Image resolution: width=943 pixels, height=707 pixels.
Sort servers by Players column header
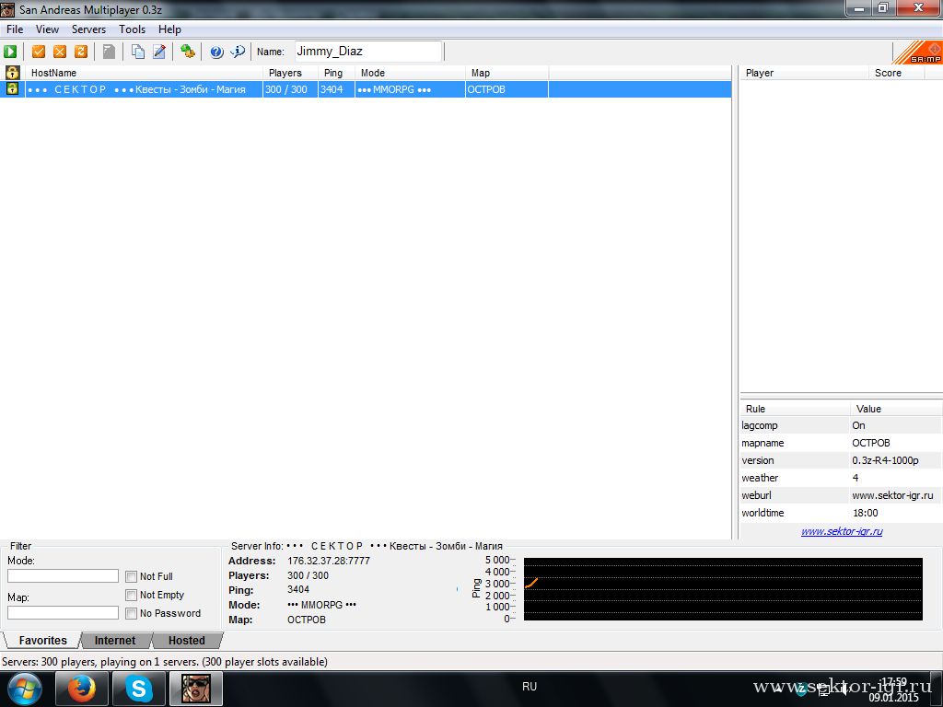coord(290,73)
